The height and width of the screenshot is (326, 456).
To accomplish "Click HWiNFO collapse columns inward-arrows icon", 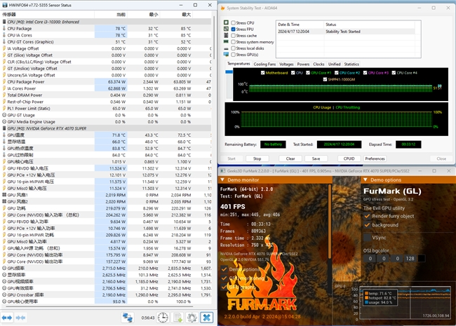I will point(20,318).
